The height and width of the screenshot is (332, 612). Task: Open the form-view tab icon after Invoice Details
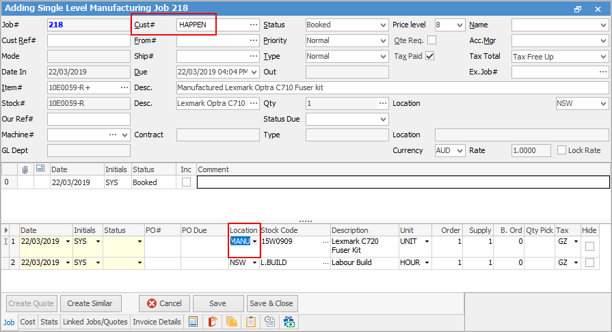click(x=194, y=322)
